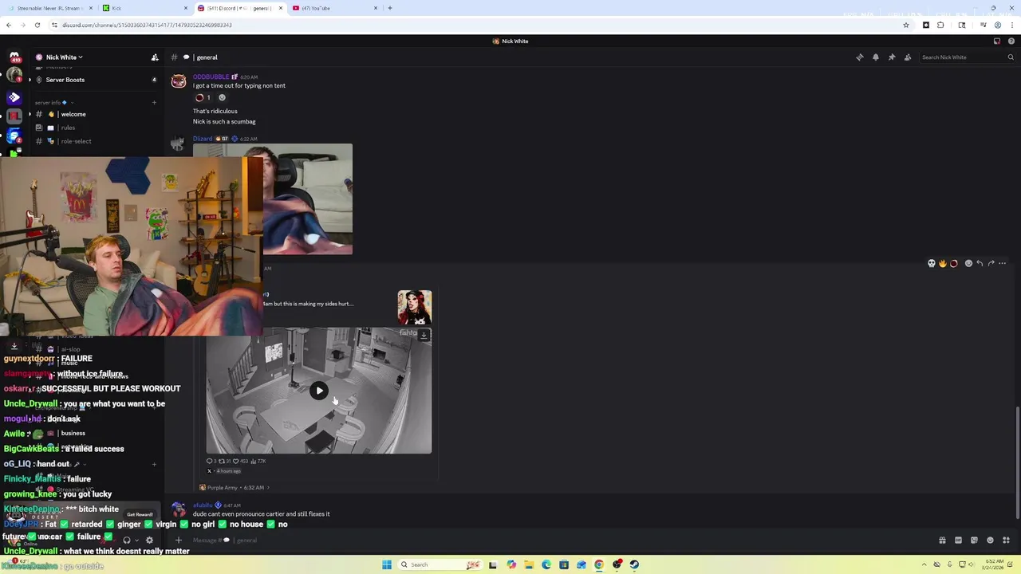Screen dimensions: 1021x574
Task: Open Chrome profile avatar
Action: pyautogui.click(x=997, y=25)
